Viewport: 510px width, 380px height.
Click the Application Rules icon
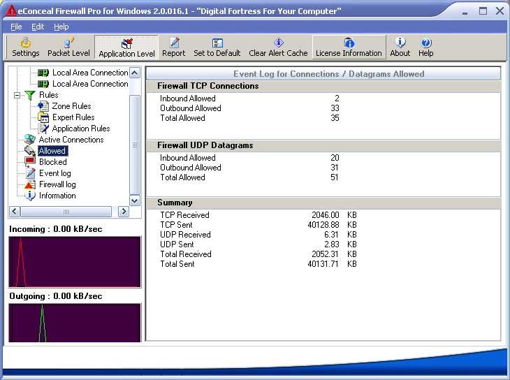43,129
